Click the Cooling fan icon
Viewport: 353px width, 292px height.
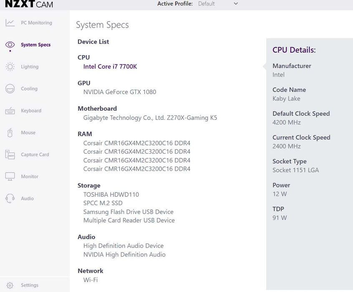click(x=10, y=89)
